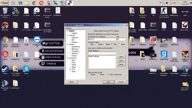Screen dimensions: 192x108
Task: Open the Başlat start button
Action: pos(4,3)
